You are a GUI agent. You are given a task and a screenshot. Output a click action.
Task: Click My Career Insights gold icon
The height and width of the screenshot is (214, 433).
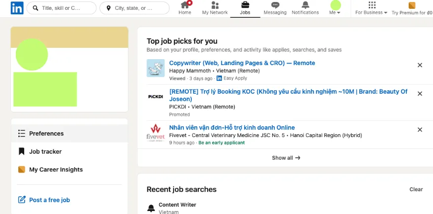point(22,170)
